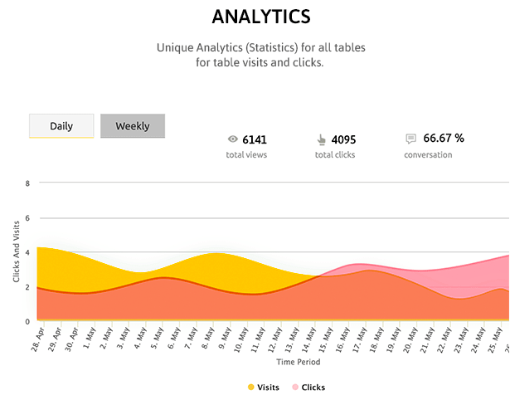
Task: Toggle the Visits series in legend
Action: click(x=264, y=388)
